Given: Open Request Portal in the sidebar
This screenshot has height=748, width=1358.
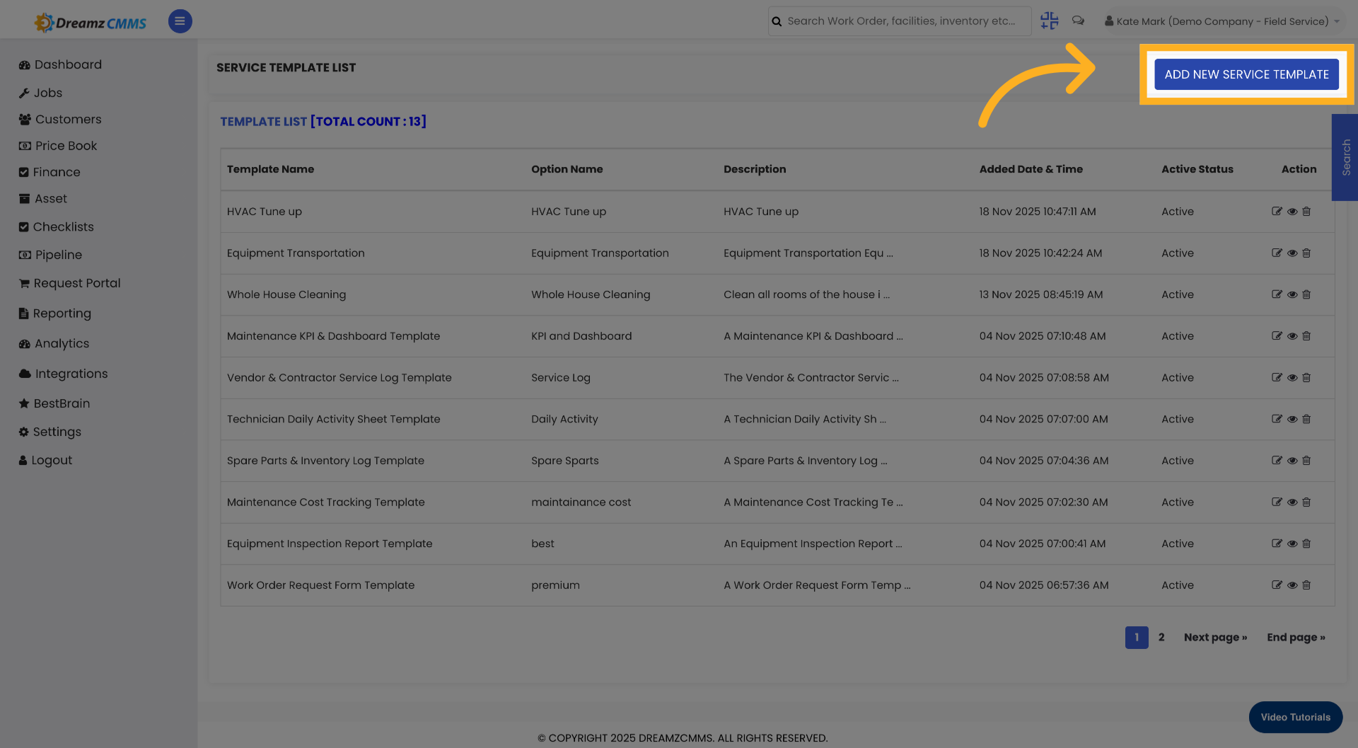Looking at the screenshot, I should tap(69, 283).
